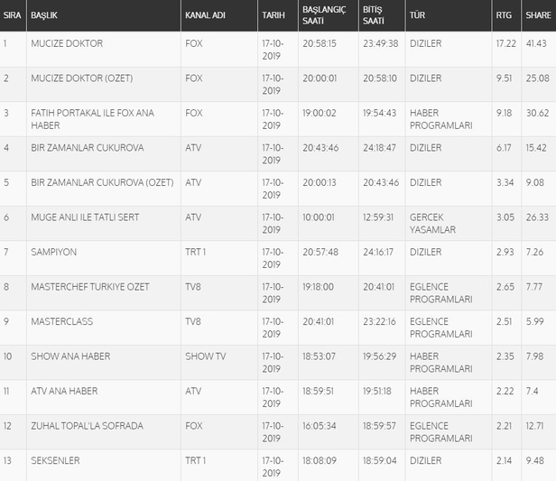Image resolution: width=556 pixels, height=481 pixels.
Task: Click RTG value 9.51
Action: [504, 79]
